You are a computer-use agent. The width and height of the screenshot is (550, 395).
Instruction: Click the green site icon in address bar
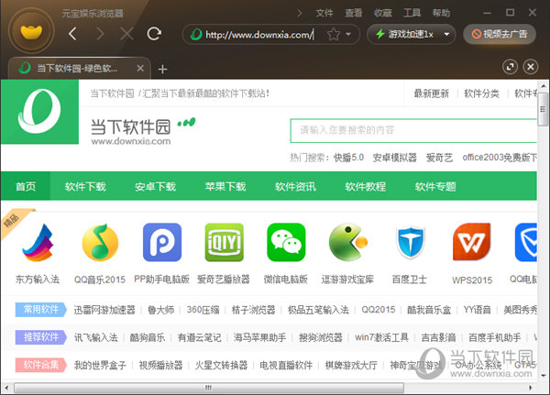click(196, 35)
